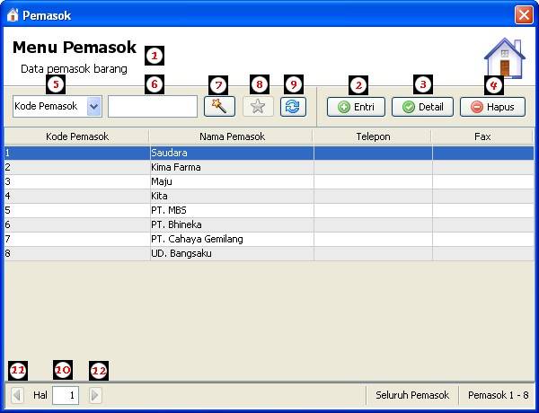Viewport: 539px width, 413px height.
Task: Go to next page arrow
Action: click(95, 395)
